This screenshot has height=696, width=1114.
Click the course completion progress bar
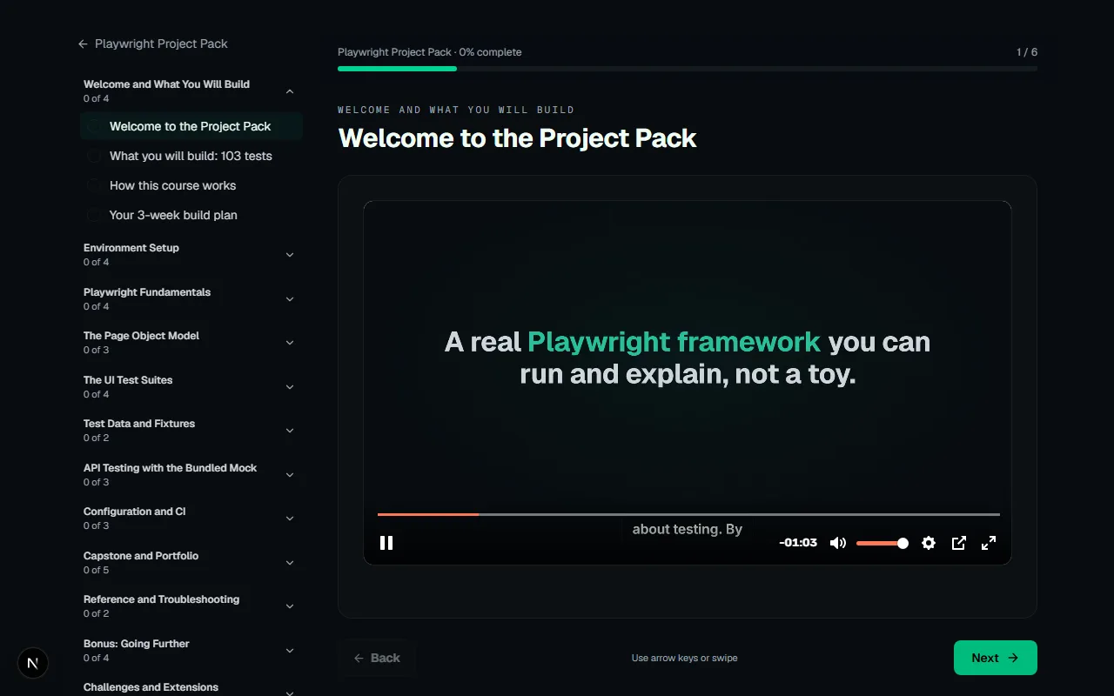click(688, 68)
